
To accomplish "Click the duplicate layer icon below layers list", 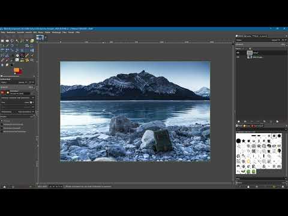I will (x=265, y=121).
